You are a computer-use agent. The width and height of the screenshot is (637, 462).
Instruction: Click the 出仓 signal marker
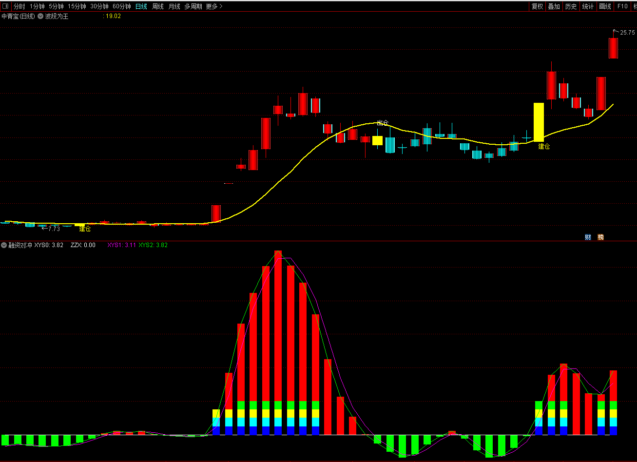click(x=383, y=123)
